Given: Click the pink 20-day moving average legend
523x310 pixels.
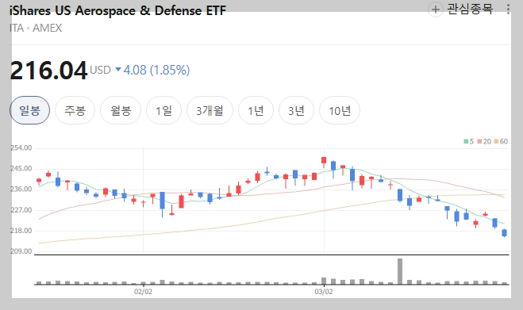Looking at the screenshot, I should [x=484, y=141].
